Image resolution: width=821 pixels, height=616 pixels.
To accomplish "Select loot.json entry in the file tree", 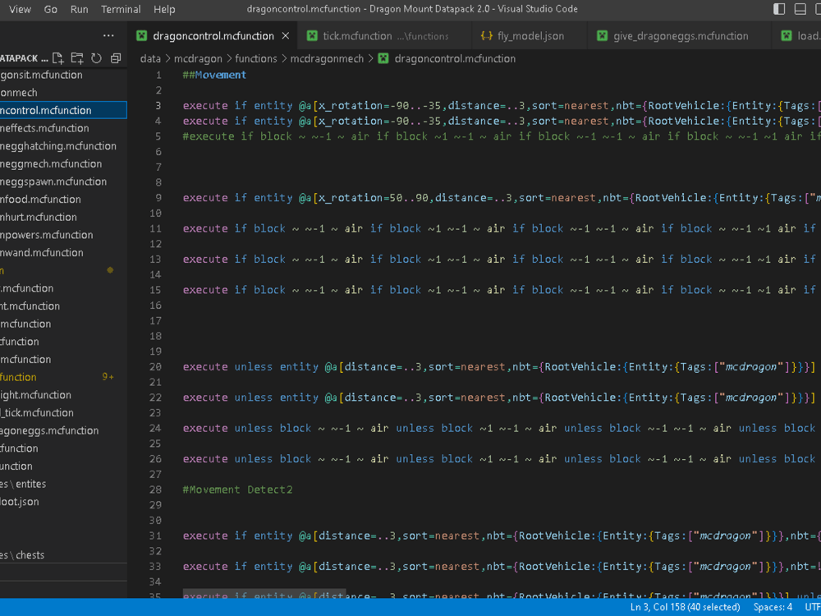I will point(20,502).
